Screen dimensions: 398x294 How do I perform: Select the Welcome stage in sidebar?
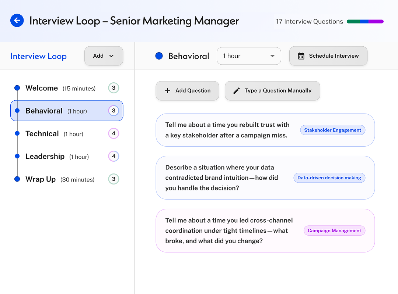coord(42,88)
